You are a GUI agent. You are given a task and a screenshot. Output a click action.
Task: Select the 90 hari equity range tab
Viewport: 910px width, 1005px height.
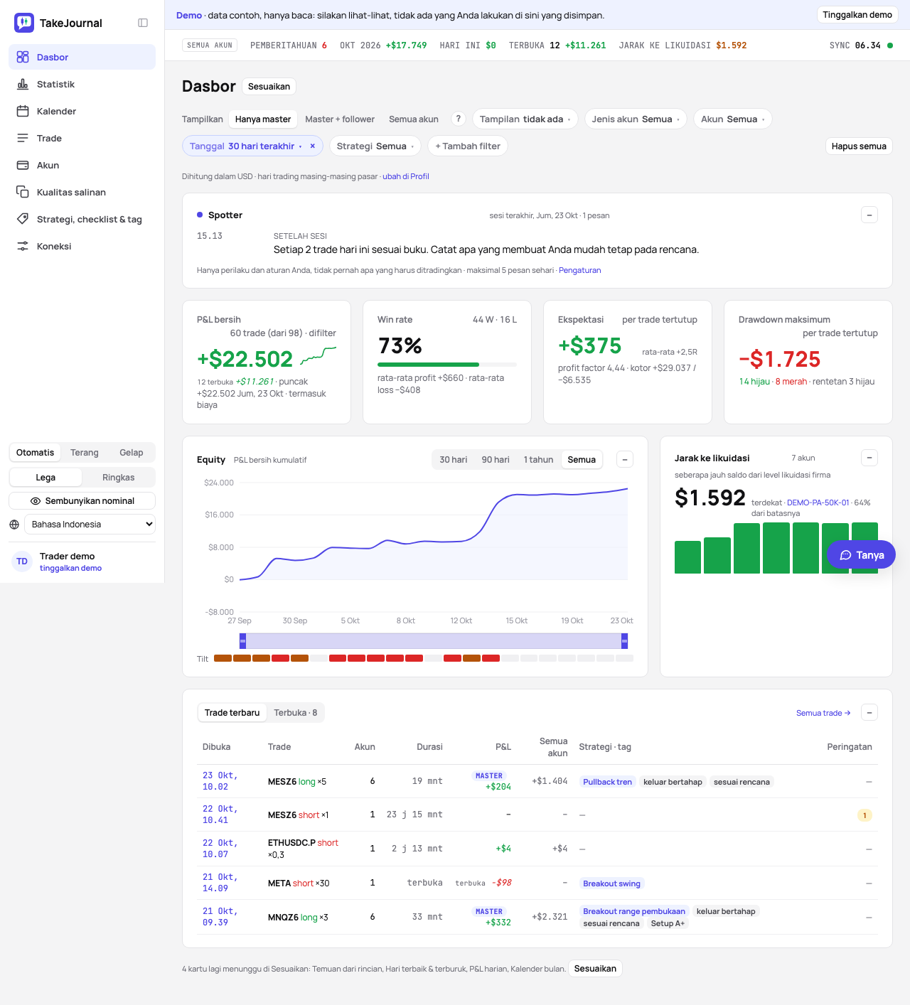(x=496, y=460)
